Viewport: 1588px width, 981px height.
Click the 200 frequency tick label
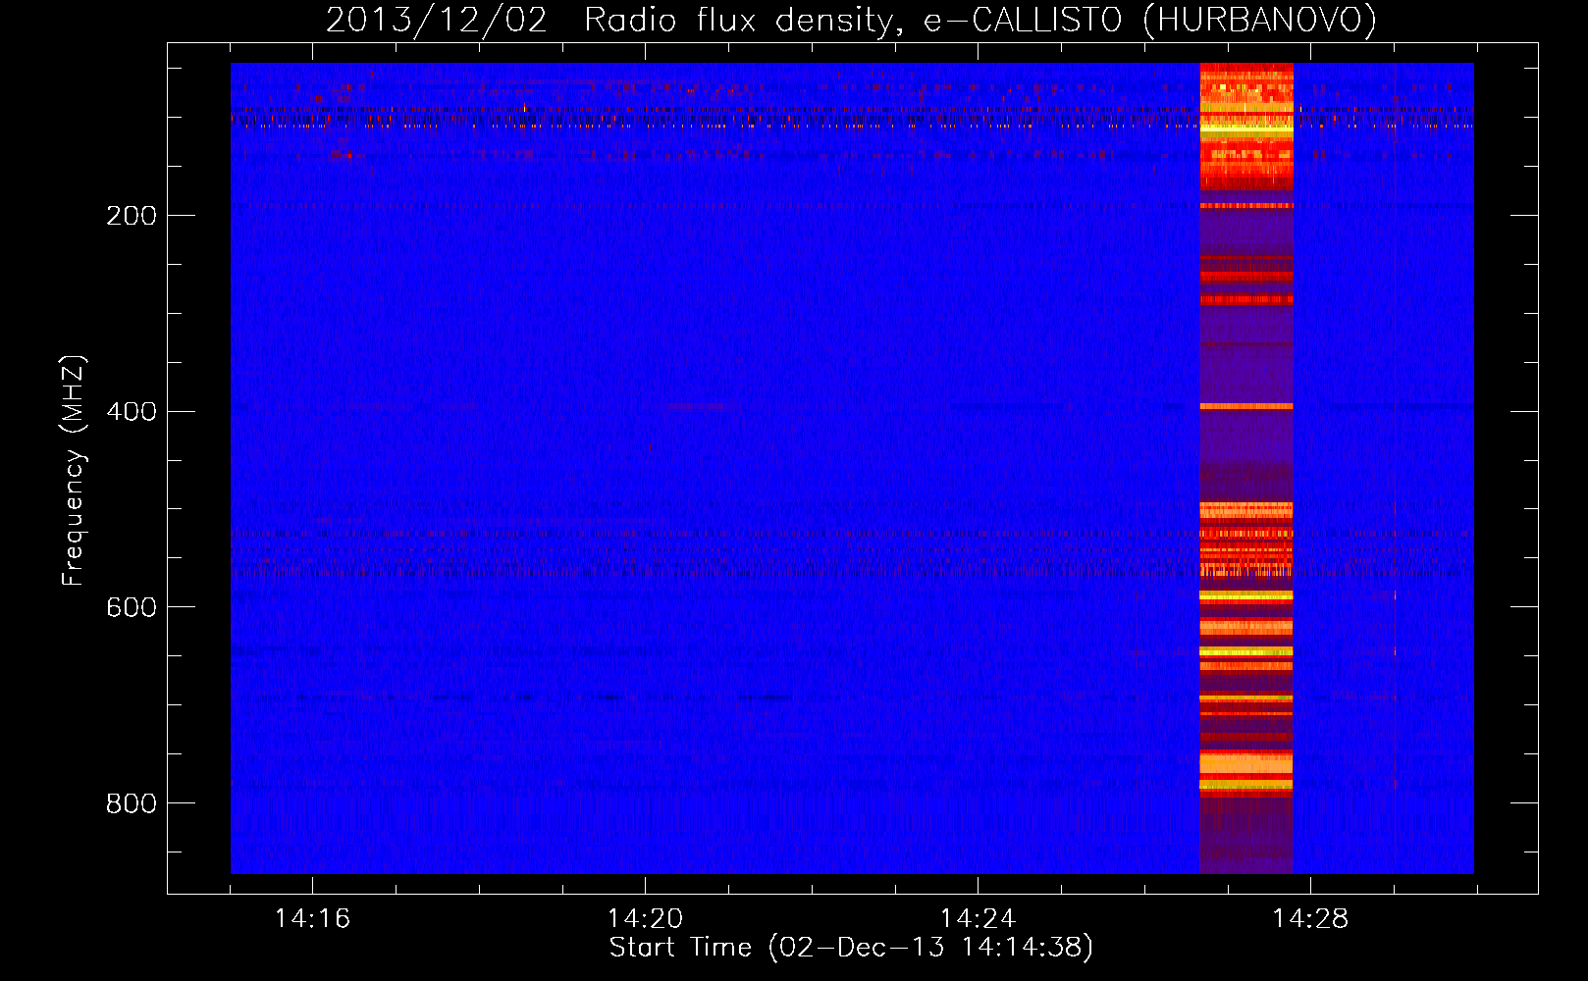(x=132, y=216)
